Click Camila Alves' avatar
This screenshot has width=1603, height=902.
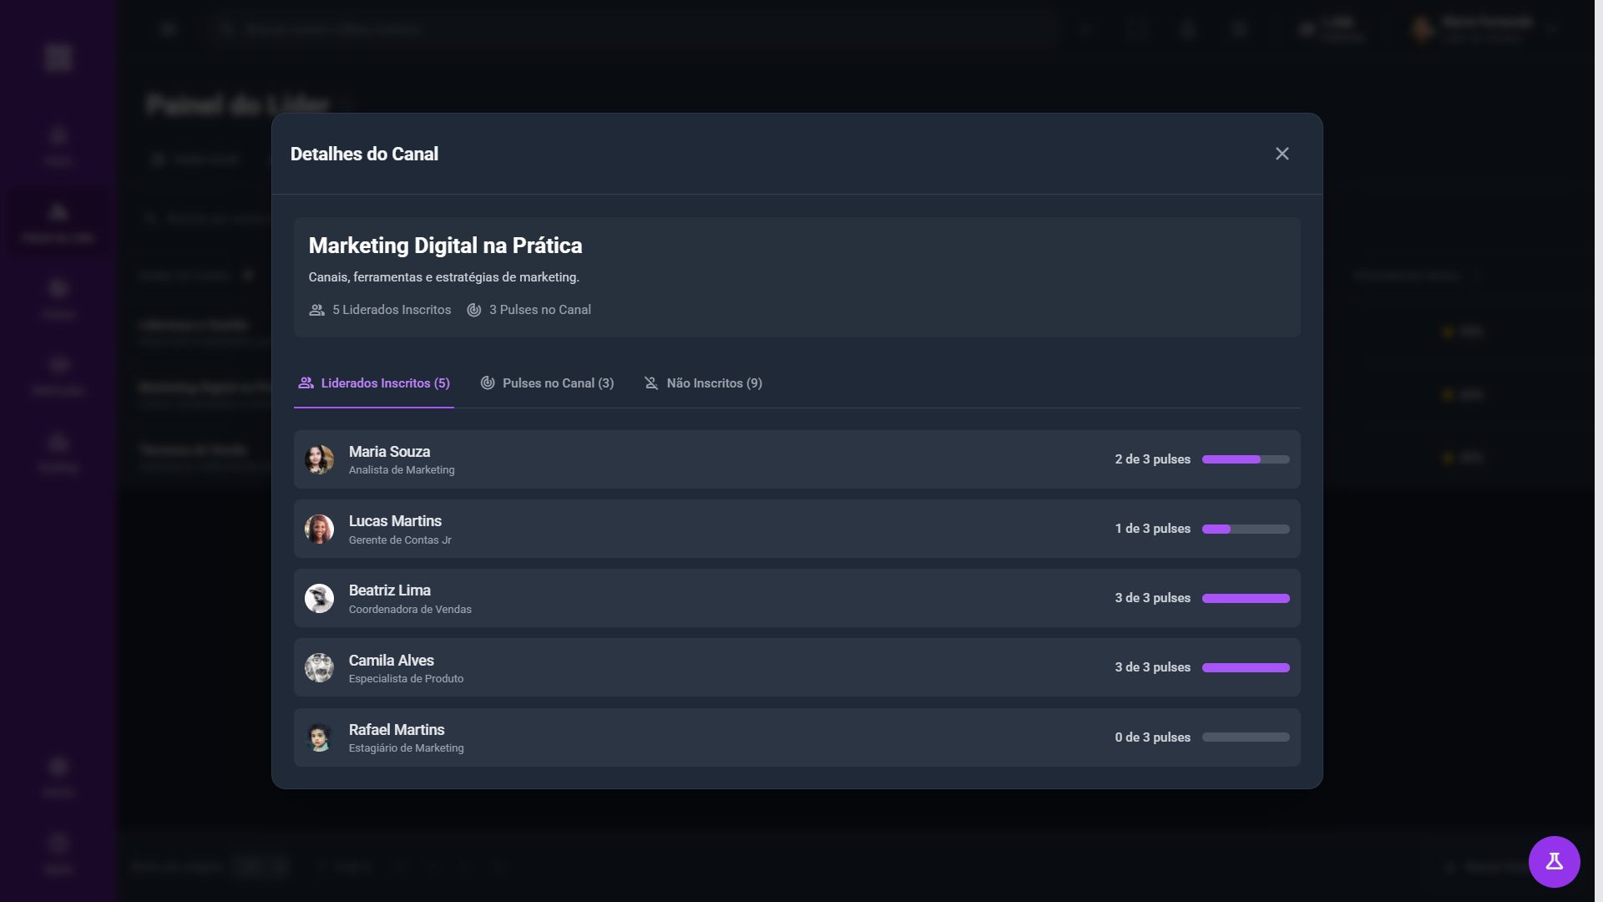(319, 667)
